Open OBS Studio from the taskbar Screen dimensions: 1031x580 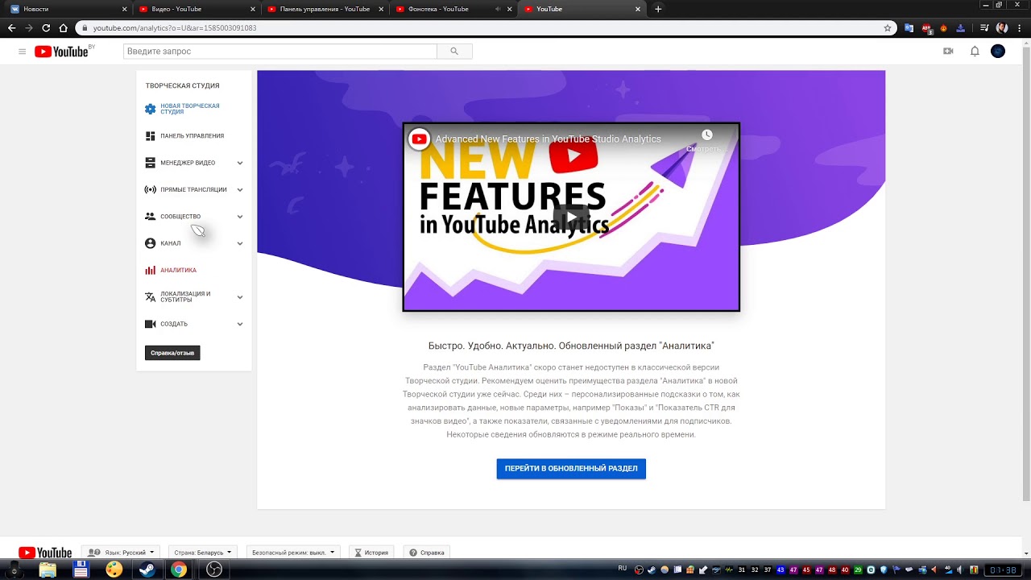pos(213,570)
